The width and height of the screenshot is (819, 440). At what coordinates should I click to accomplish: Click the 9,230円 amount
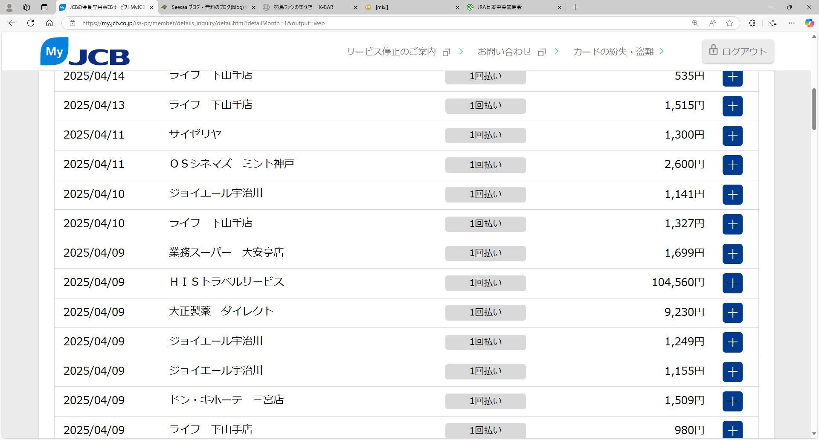(684, 312)
